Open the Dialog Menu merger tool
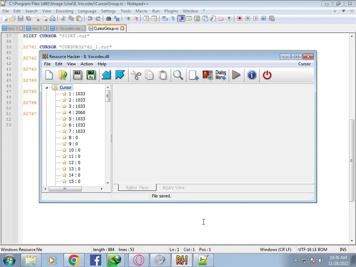 [221, 75]
